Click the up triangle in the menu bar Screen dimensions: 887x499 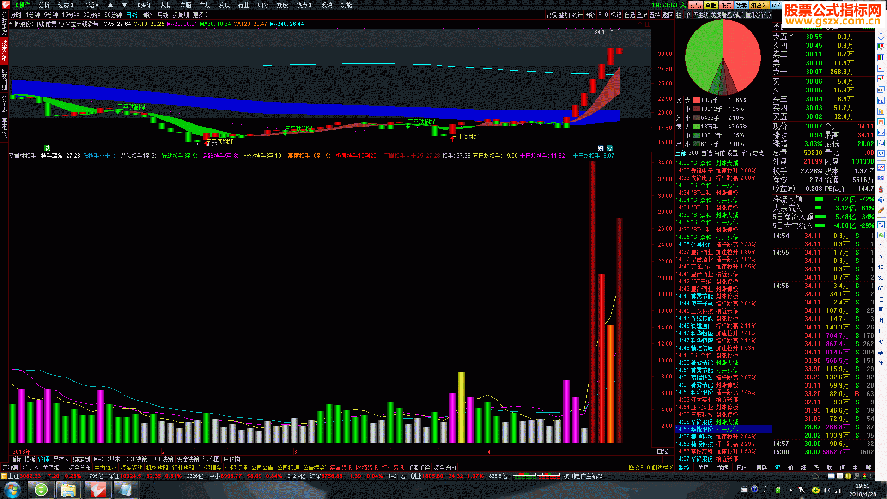point(110,5)
